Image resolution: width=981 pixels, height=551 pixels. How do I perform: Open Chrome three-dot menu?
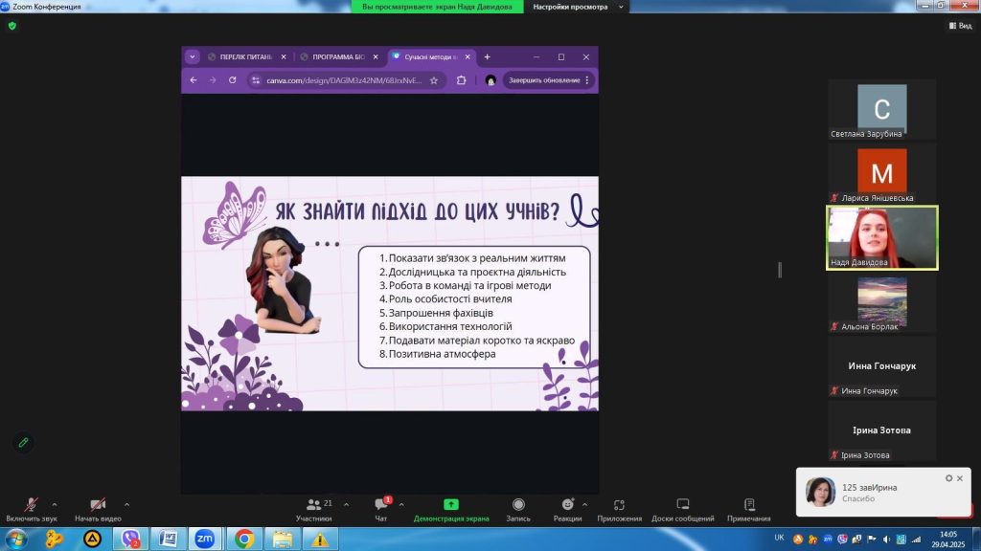(587, 80)
